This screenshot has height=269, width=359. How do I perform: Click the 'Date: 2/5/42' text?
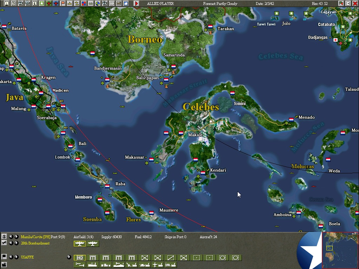click(x=265, y=4)
